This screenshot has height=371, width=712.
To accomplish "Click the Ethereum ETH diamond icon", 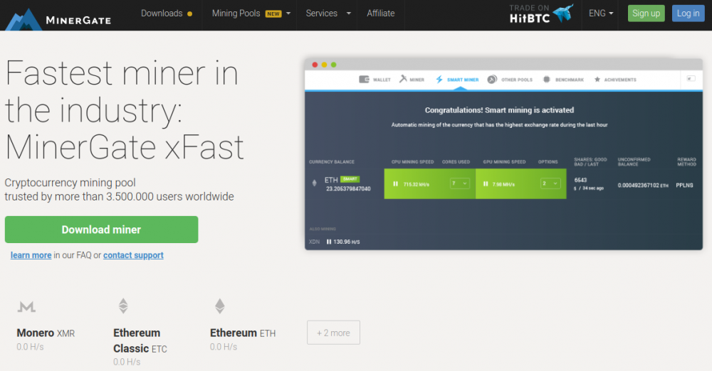I will 220,306.
